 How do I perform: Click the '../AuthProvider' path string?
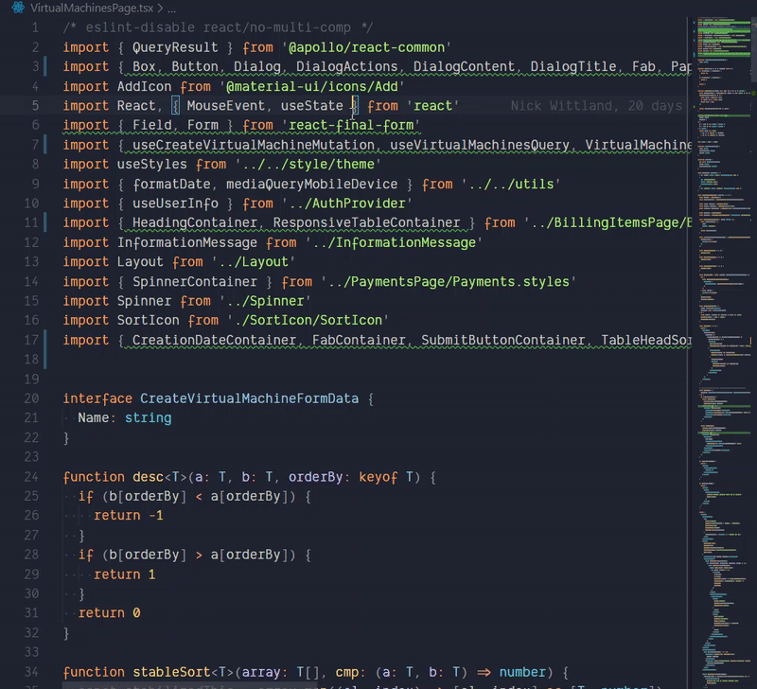point(346,203)
